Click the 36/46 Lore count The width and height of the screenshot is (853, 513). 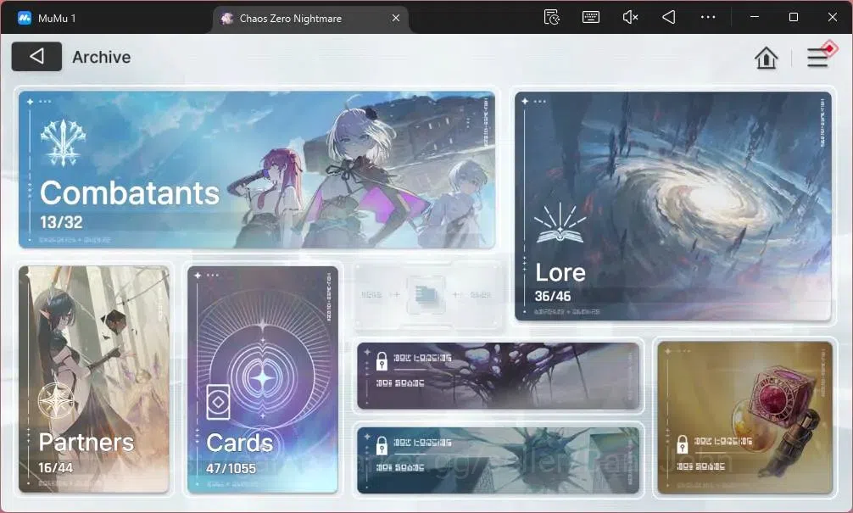click(x=553, y=296)
